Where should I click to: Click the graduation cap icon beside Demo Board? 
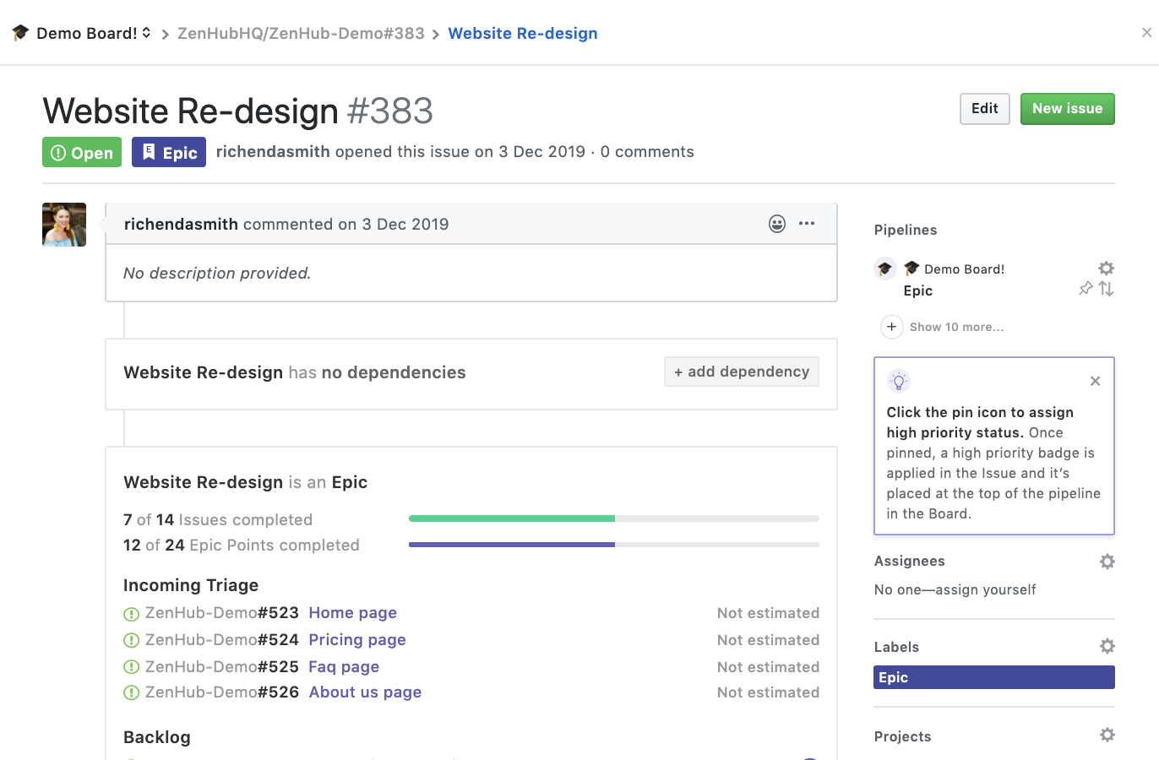(19, 33)
